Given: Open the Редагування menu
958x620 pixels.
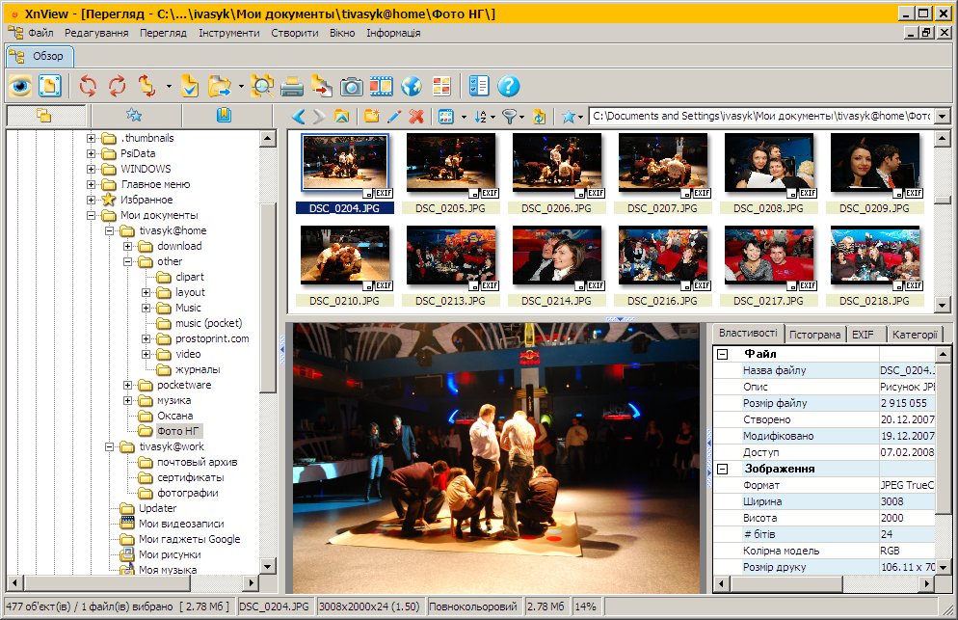Looking at the screenshot, I should click(96, 33).
